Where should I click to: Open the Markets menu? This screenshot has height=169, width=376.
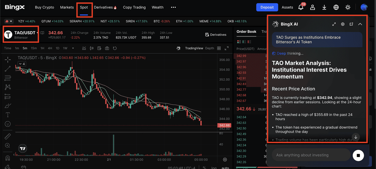pos(67,7)
